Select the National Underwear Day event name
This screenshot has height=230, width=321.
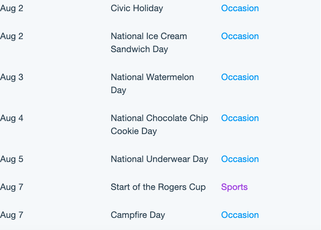pyautogui.click(x=159, y=159)
